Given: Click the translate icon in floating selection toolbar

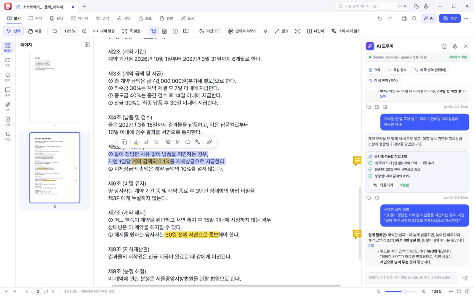Looking at the screenshot, I should tap(198, 142).
